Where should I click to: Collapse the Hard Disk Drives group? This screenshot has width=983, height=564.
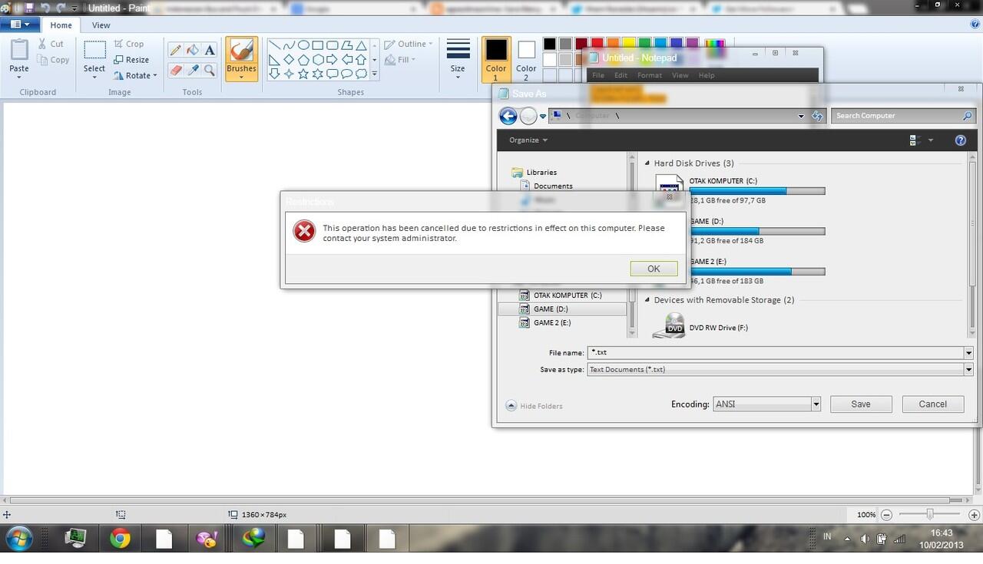point(647,163)
